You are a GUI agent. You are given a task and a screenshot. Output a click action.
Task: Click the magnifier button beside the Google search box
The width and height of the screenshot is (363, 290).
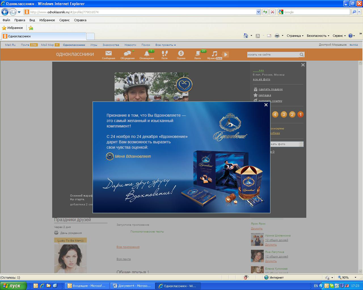click(354, 12)
